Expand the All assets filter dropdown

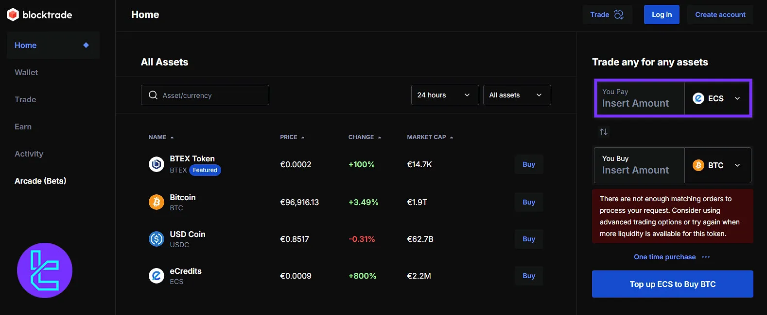517,95
